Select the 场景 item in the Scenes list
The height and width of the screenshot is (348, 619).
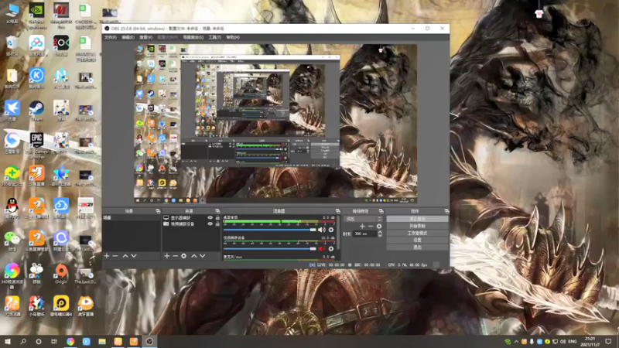(x=131, y=218)
